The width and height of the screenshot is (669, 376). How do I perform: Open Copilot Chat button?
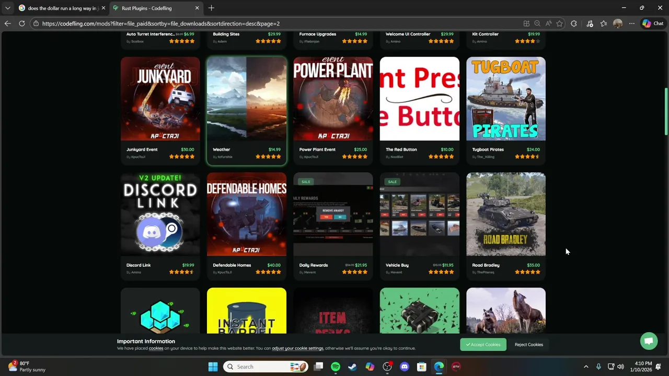[653, 23]
